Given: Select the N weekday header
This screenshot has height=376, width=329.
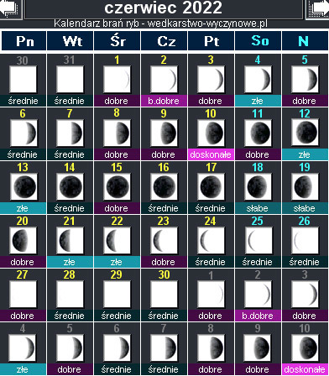Looking at the screenshot, I should pos(305,41).
